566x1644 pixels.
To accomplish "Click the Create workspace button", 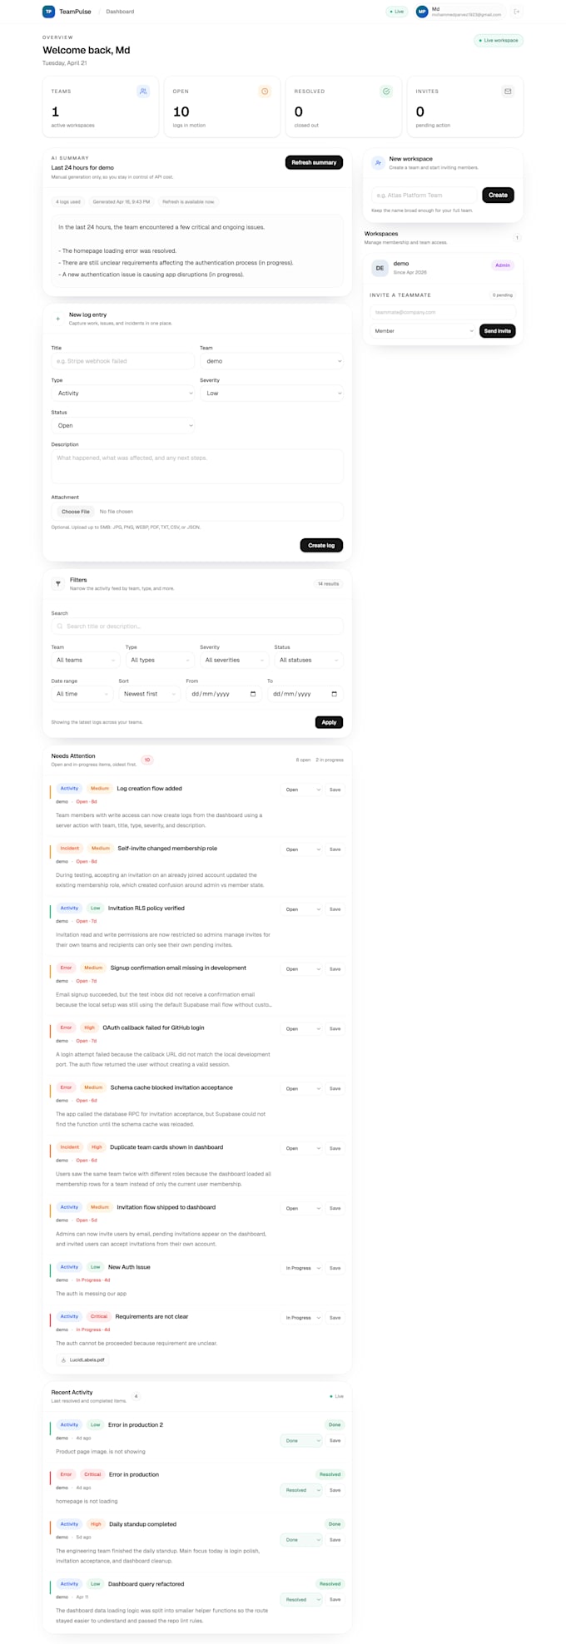I will coord(498,195).
